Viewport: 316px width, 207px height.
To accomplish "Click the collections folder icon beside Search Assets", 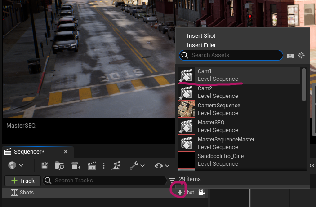I will click(290, 55).
